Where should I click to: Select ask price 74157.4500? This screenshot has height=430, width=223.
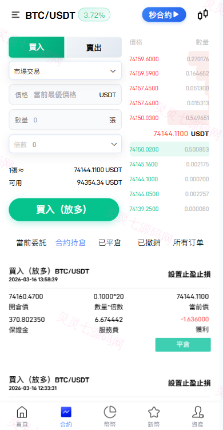coord(144,88)
